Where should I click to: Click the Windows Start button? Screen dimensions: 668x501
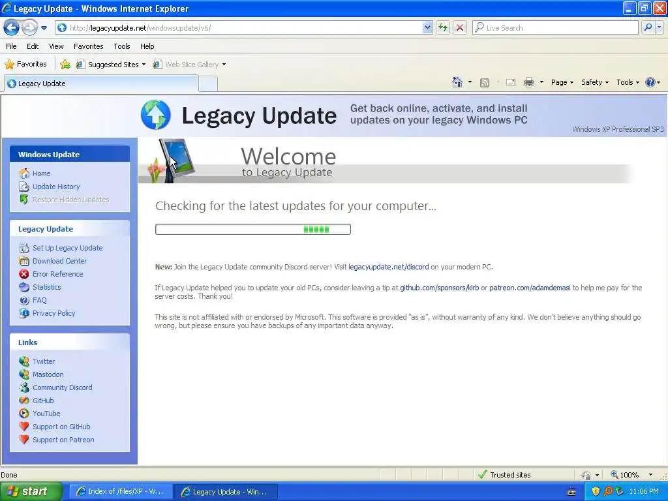pos(30,492)
